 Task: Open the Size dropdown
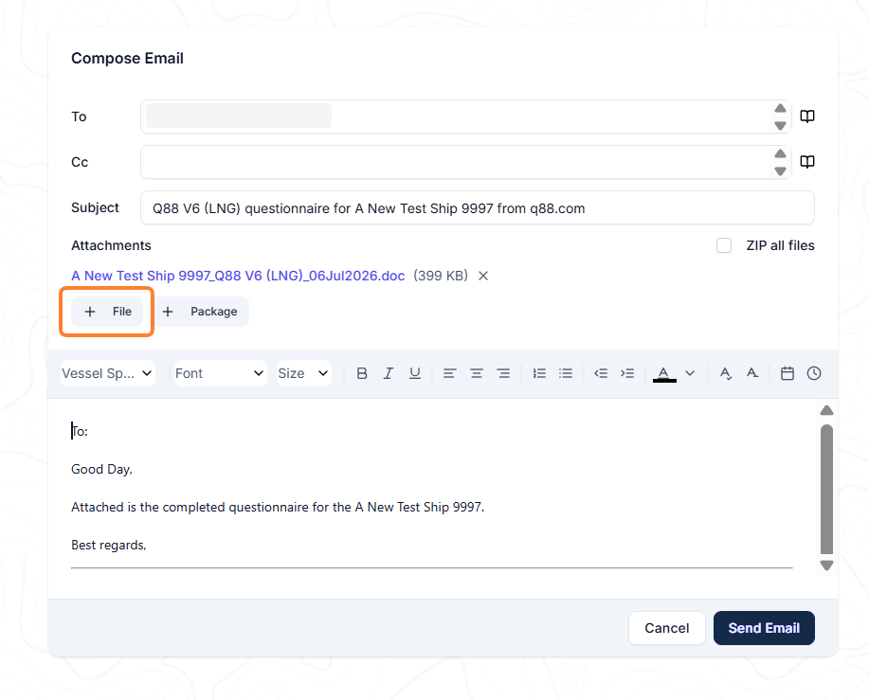tap(303, 373)
